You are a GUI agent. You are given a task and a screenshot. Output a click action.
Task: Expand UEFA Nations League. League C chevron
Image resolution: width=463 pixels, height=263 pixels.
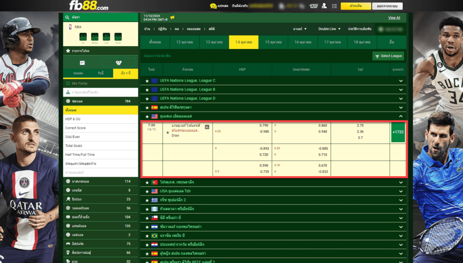click(x=401, y=81)
